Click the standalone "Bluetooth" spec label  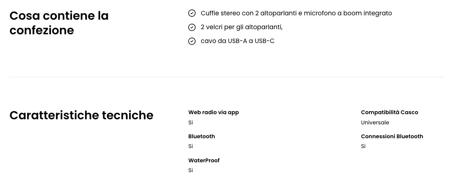click(201, 136)
